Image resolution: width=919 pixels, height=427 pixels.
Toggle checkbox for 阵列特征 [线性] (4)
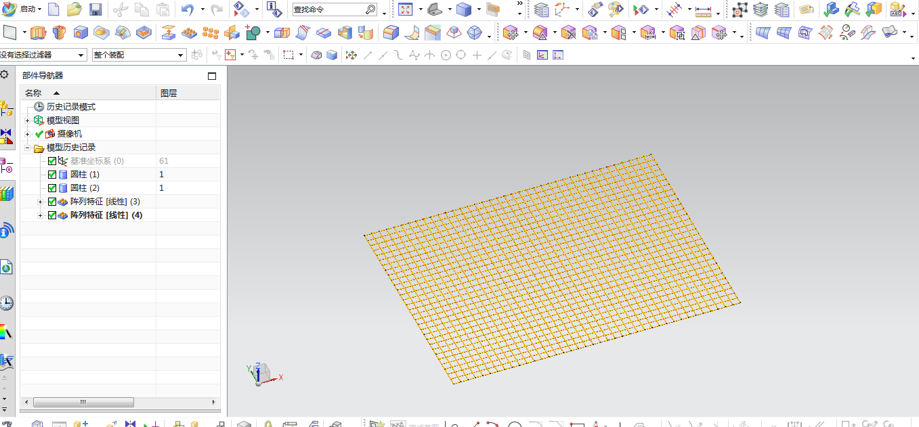pos(52,215)
